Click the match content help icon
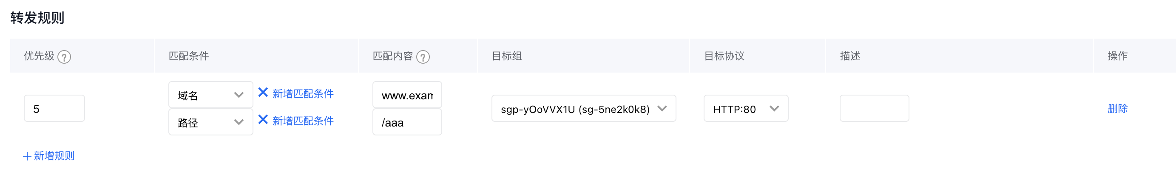The width and height of the screenshot is (1176, 180). click(423, 57)
